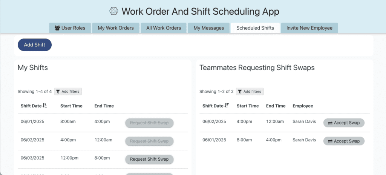The height and width of the screenshot is (175, 386).
Task: Click Request Shift Swap for the 06/02/2025 shift
Action: (x=149, y=141)
